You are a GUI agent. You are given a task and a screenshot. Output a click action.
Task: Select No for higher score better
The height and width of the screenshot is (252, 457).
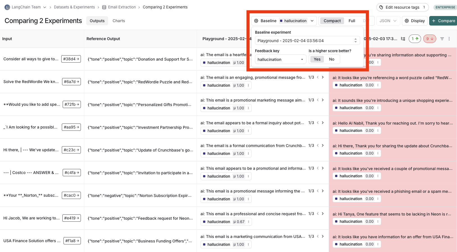pyautogui.click(x=331, y=59)
